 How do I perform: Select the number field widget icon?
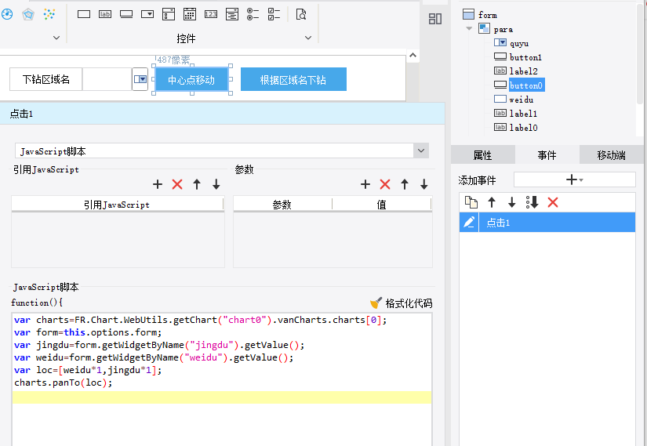click(211, 14)
